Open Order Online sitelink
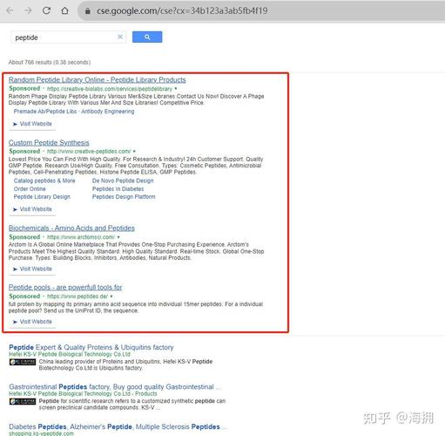445x436 pixels. click(x=30, y=189)
